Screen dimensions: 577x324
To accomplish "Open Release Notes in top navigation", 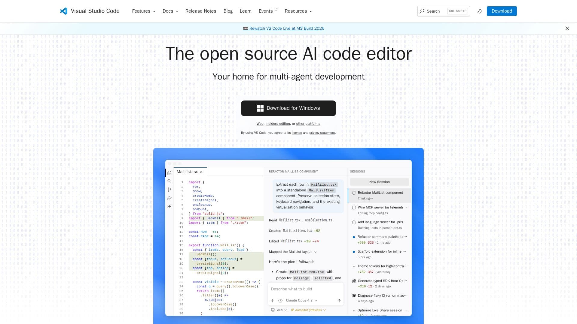I will tap(201, 11).
